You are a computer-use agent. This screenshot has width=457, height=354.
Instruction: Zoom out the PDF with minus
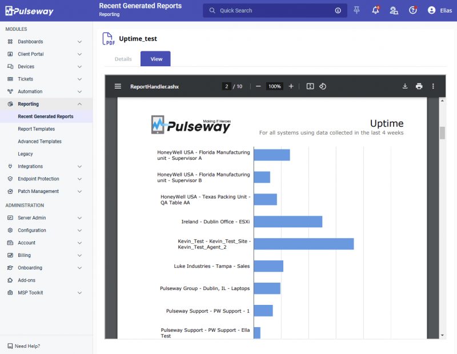(258, 86)
